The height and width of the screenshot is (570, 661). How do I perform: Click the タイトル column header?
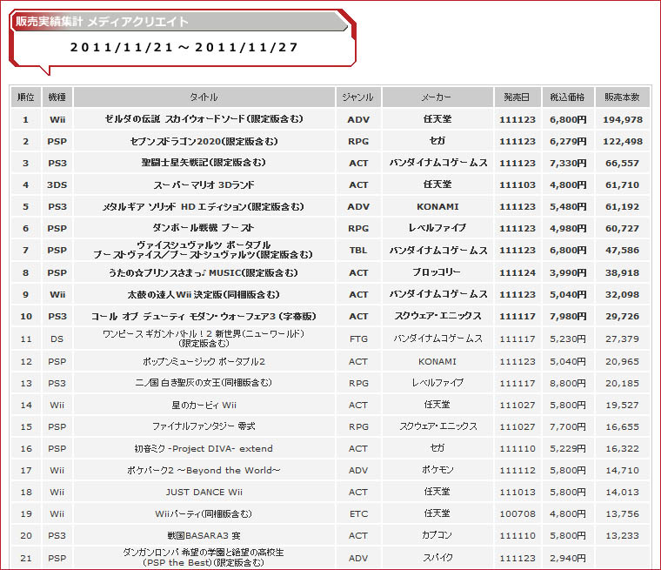pyautogui.click(x=204, y=97)
